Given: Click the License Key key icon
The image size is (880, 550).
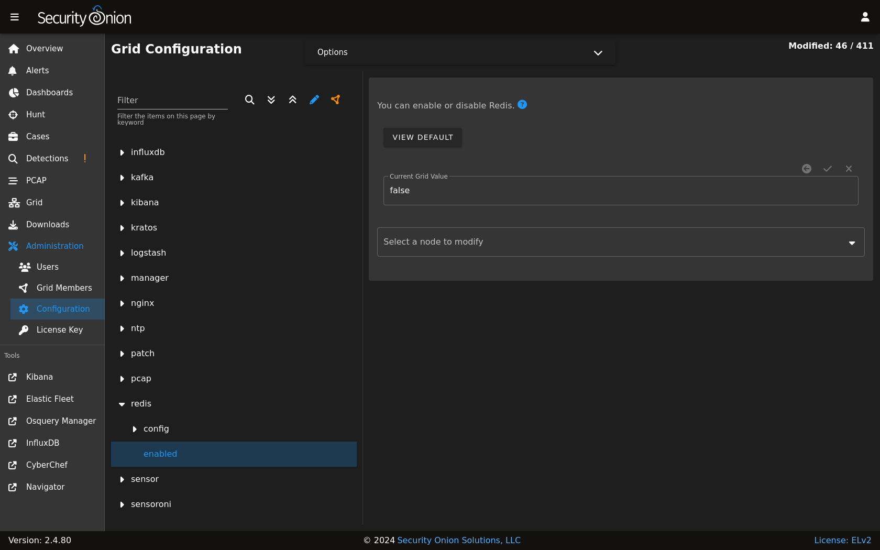Looking at the screenshot, I should point(24,330).
